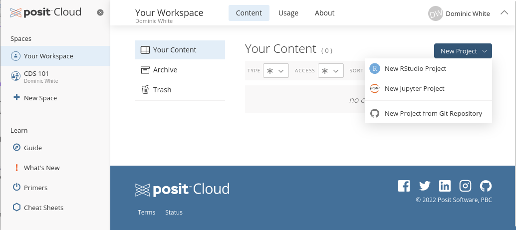Open the Guide compass icon
Viewport: 516px width, 230px height.
pos(16,147)
